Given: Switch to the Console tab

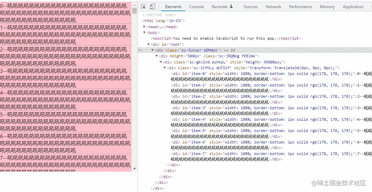Looking at the screenshot, I should click(x=197, y=7).
